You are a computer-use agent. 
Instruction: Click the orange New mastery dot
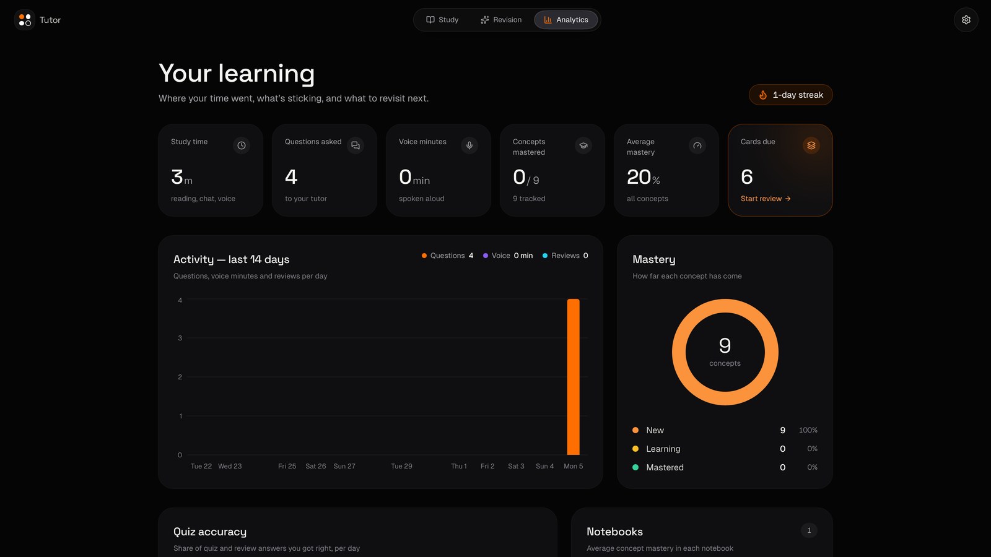(x=635, y=430)
